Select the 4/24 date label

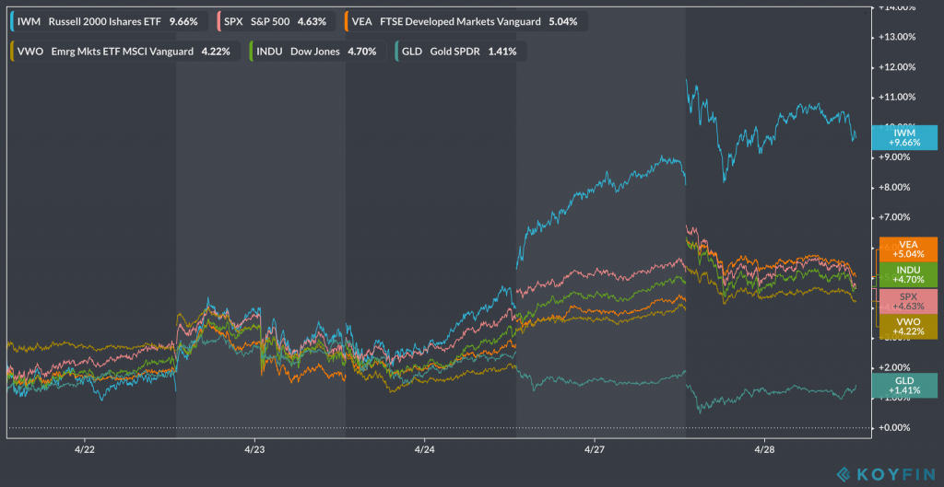click(x=424, y=450)
